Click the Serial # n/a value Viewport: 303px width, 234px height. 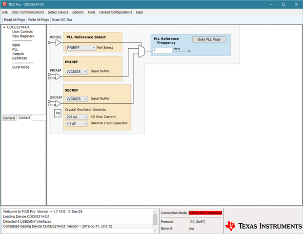pyautogui.click(x=191, y=229)
